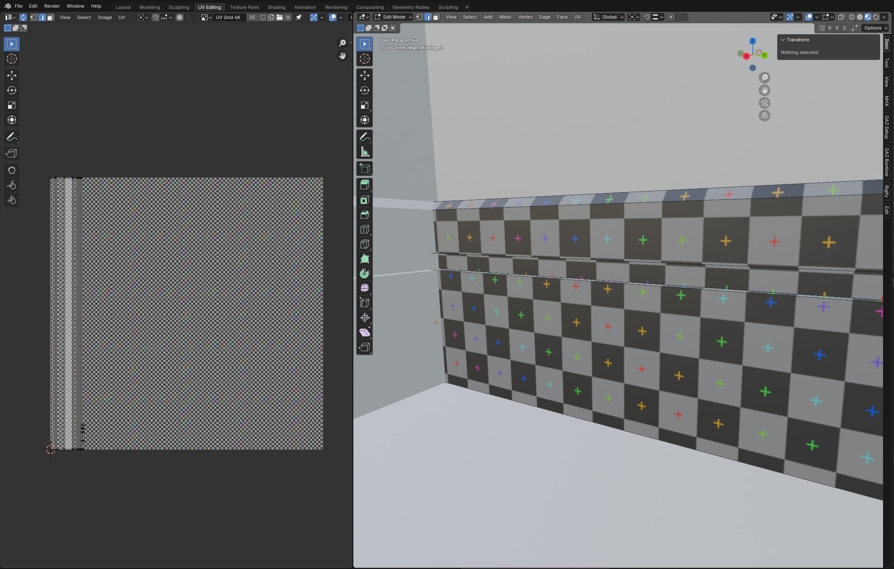894x569 pixels.
Task: Toggle X mirror in viewport options
Action: coord(830,28)
